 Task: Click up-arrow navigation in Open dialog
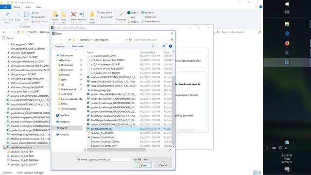69,40
